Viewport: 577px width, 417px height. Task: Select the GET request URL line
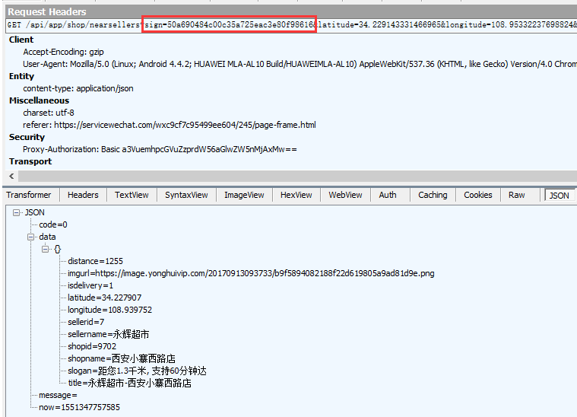point(291,24)
